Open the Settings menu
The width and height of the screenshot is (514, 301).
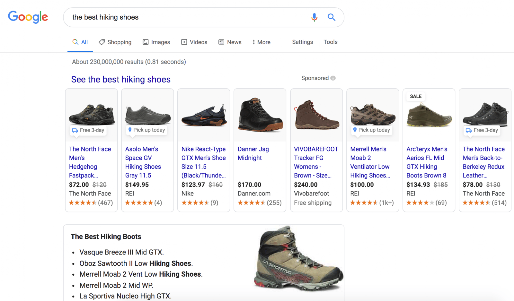coord(302,42)
